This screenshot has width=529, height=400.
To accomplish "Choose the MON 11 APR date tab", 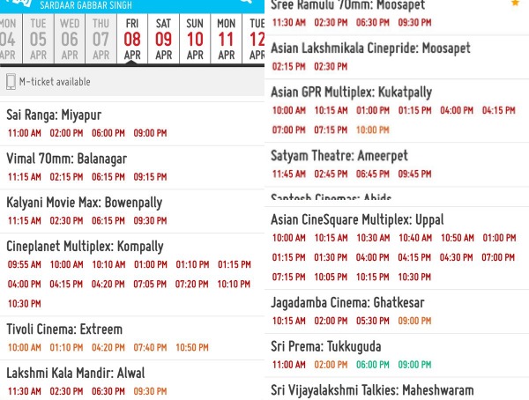I will coord(226,38).
